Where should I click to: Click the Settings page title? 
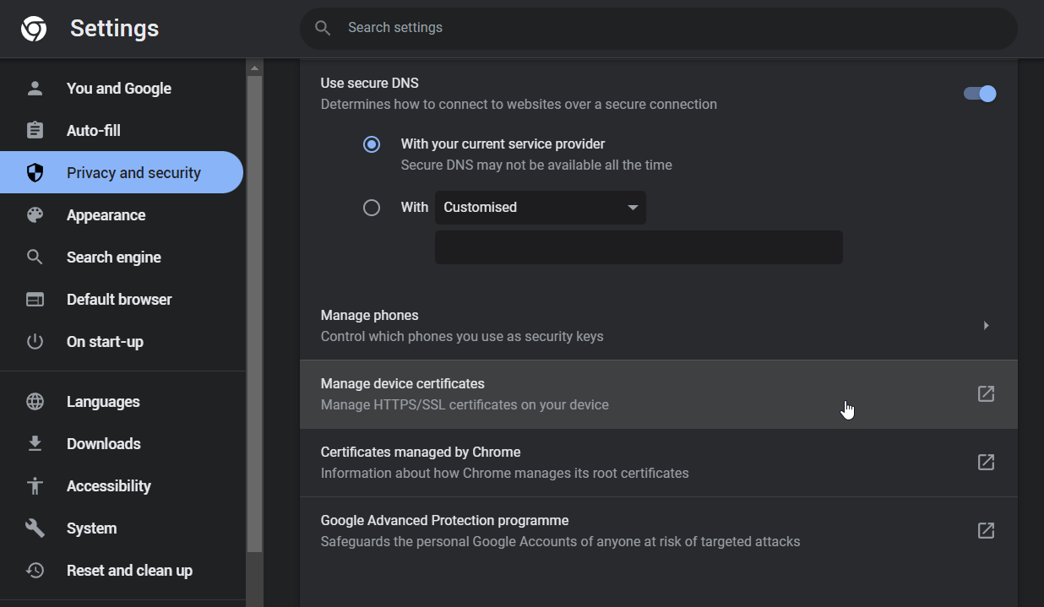tap(114, 28)
